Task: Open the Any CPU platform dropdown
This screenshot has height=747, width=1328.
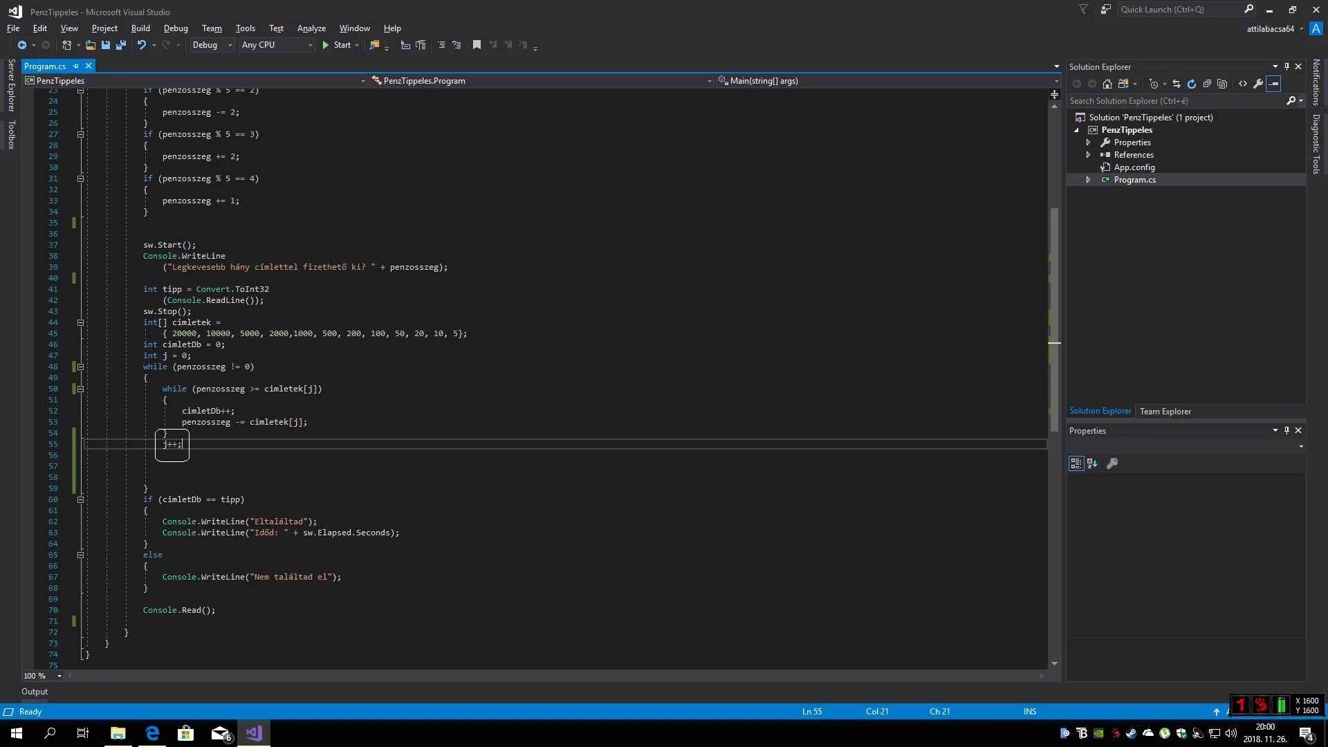Action: pos(277,45)
